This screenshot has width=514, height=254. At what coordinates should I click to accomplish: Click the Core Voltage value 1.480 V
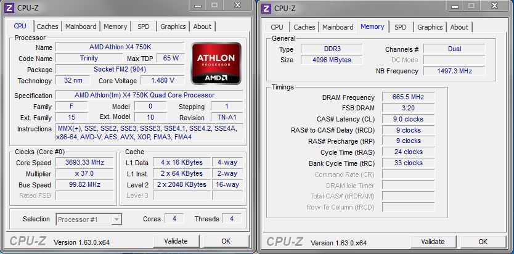pos(163,80)
